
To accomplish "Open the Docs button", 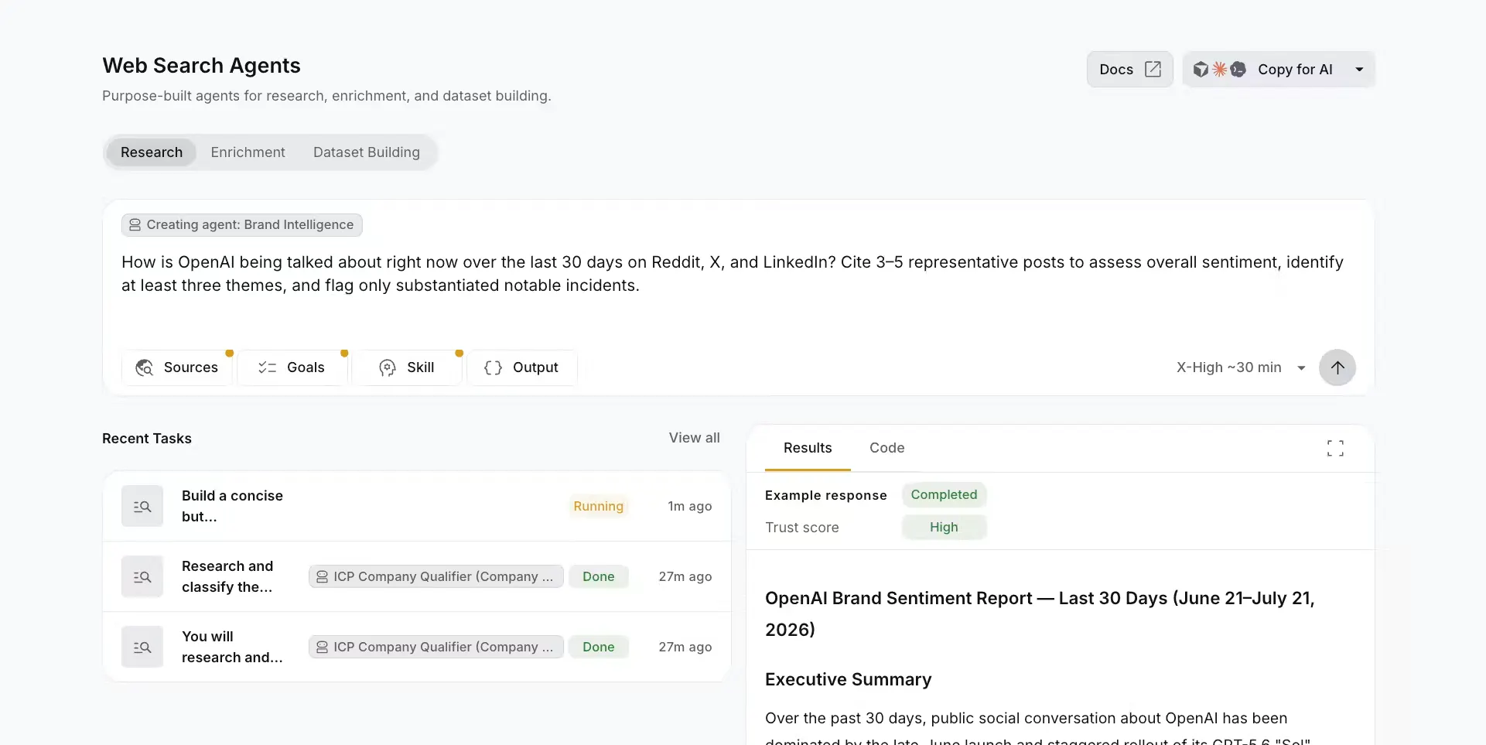I will pos(1129,70).
